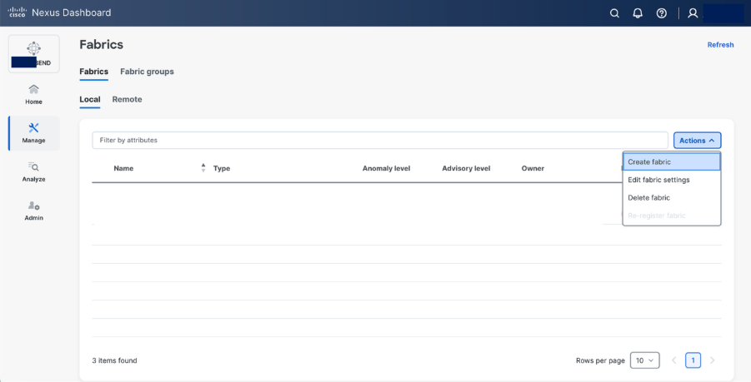
Task: Open the Manage section in sidebar
Action: pos(33,133)
